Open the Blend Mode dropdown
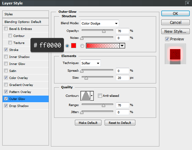The image size is (192, 150). click(99, 23)
